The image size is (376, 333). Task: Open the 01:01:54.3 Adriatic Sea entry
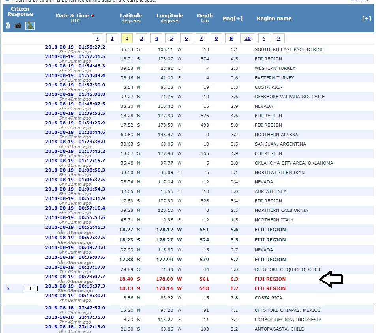point(75,189)
